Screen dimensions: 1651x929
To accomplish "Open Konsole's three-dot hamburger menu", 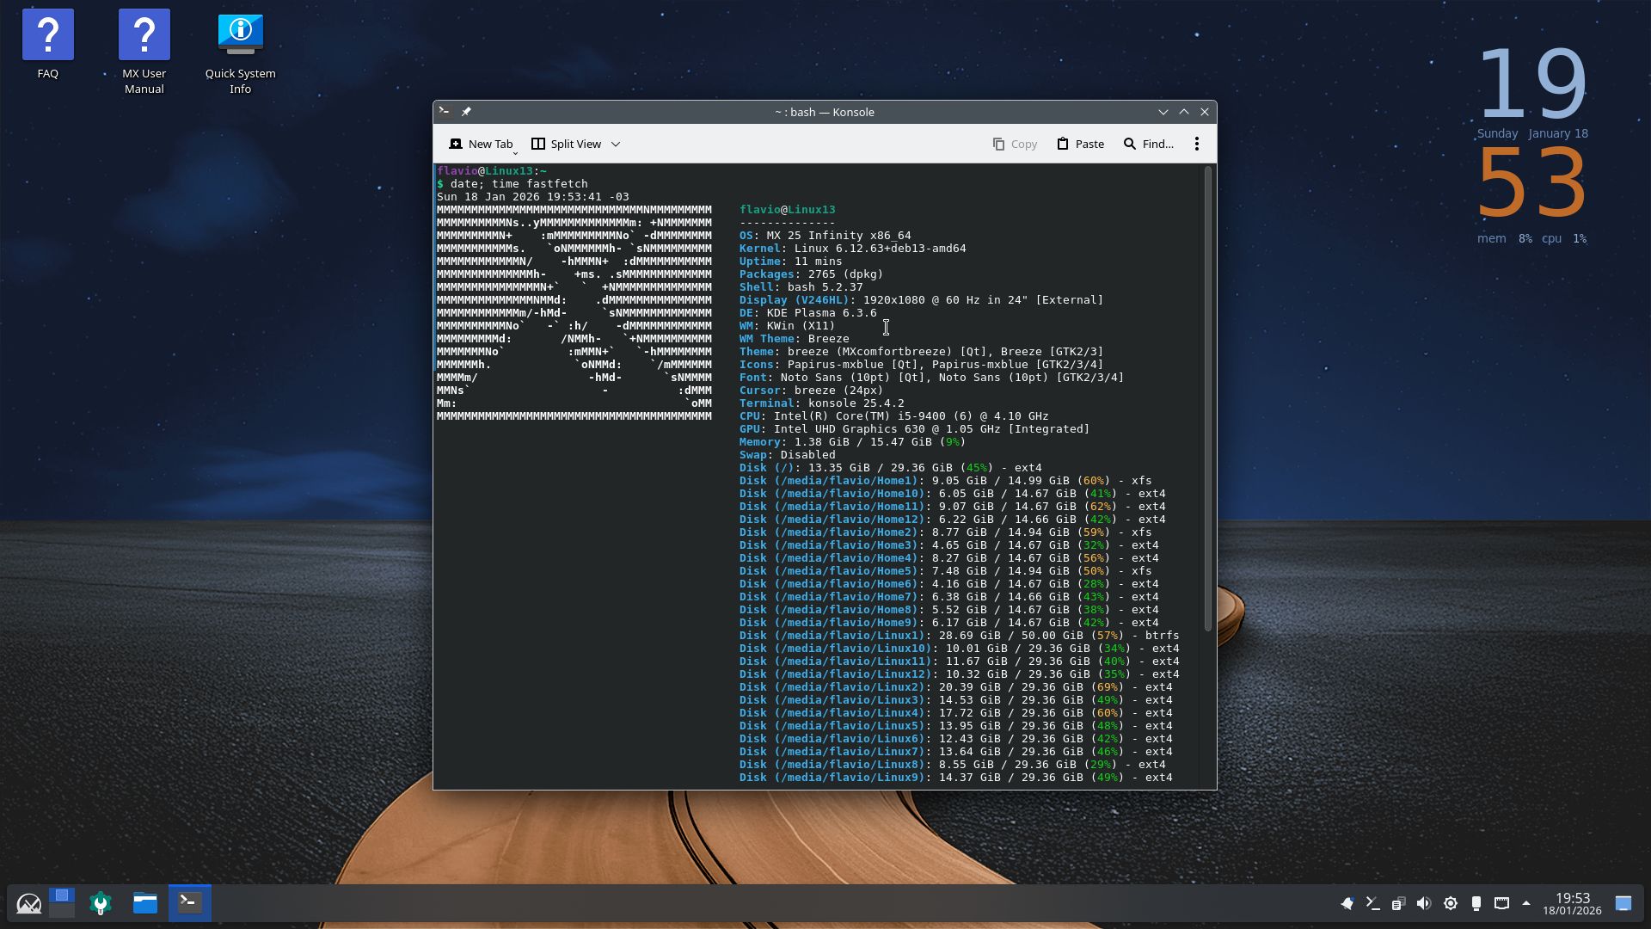I will (1196, 145).
